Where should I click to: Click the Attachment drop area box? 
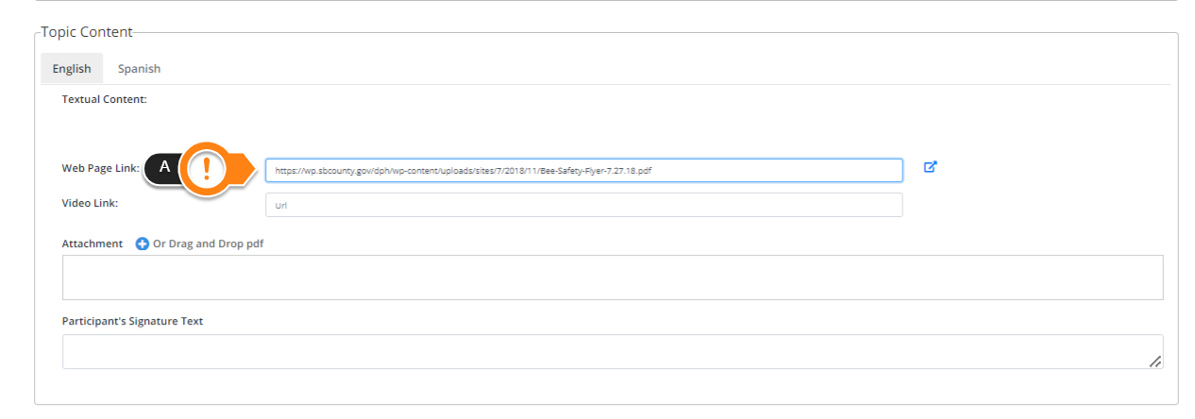[613, 277]
